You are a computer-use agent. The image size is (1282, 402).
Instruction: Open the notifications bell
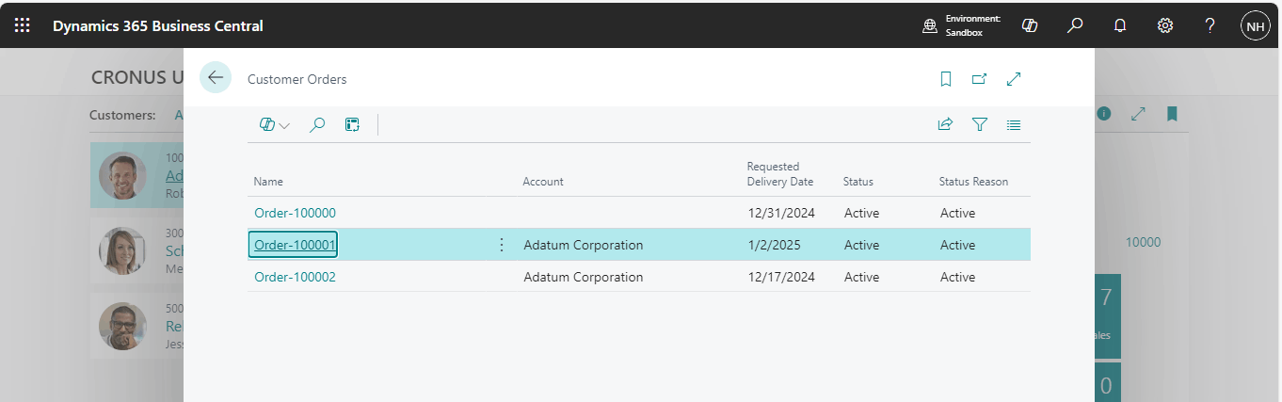coord(1120,25)
